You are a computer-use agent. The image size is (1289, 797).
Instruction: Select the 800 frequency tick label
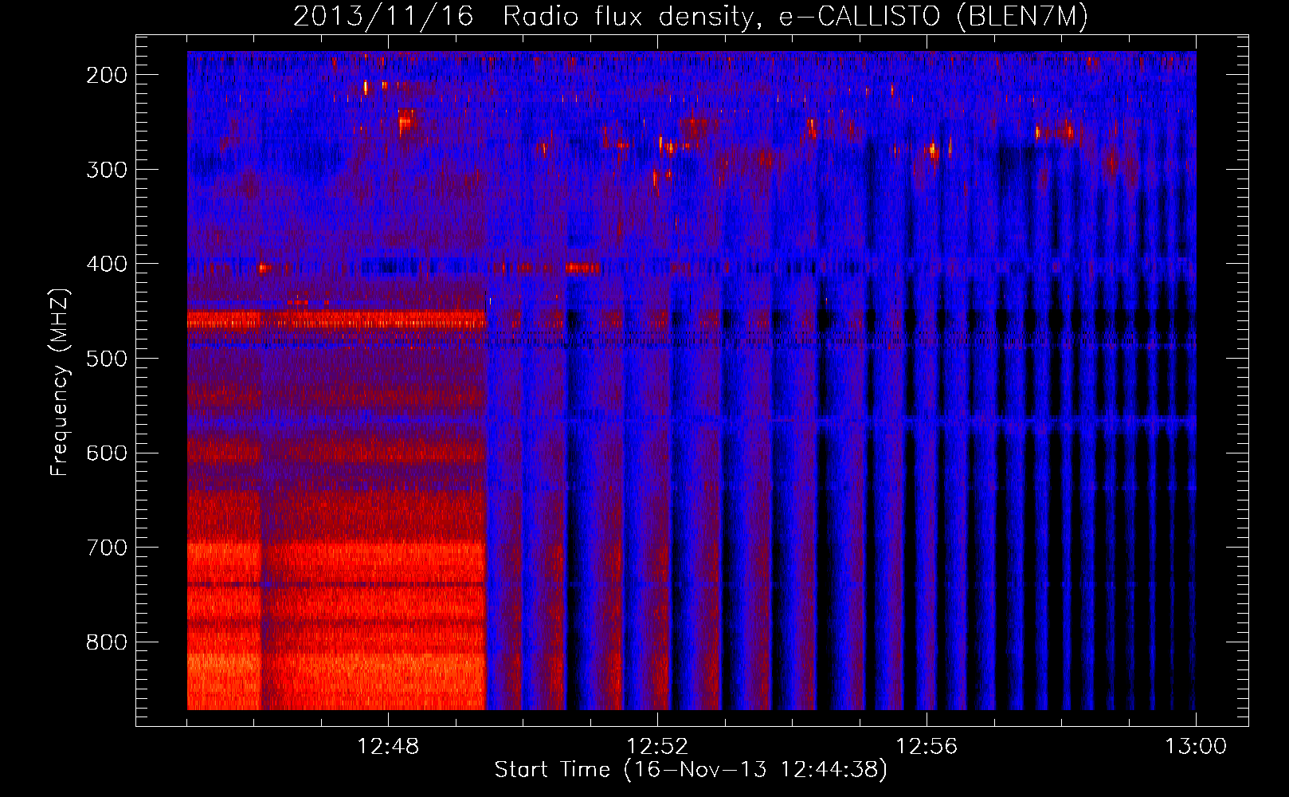(x=107, y=642)
